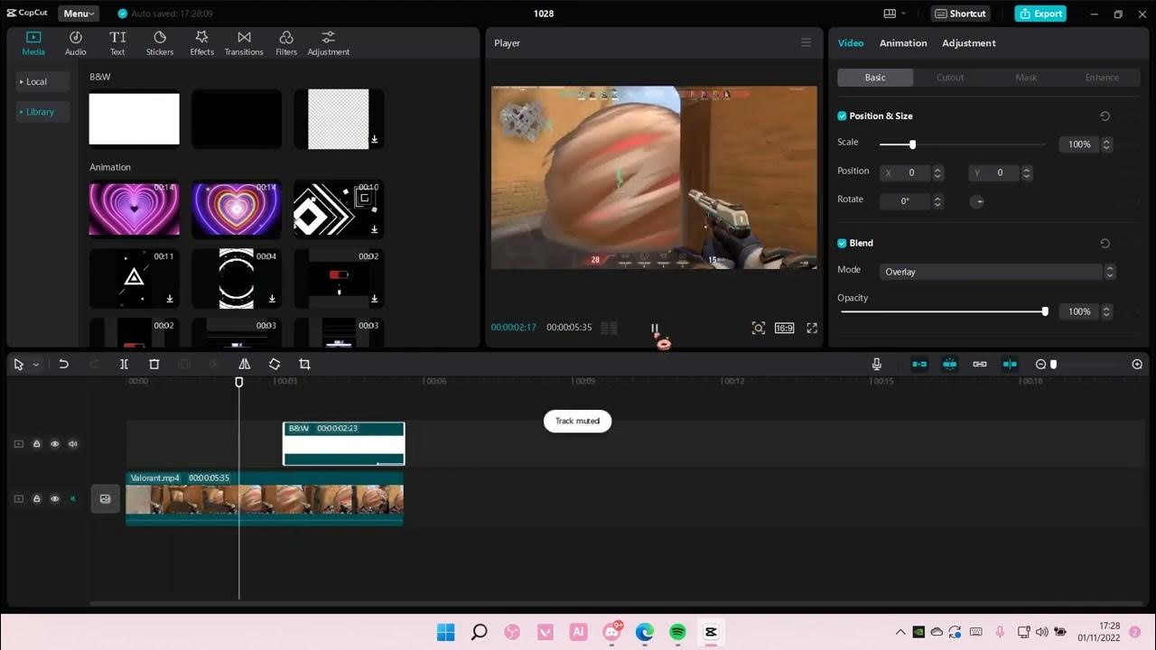Image resolution: width=1156 pixels, height=650 pixels.
Task: Open the Audio panel
Action: [76, 42]
